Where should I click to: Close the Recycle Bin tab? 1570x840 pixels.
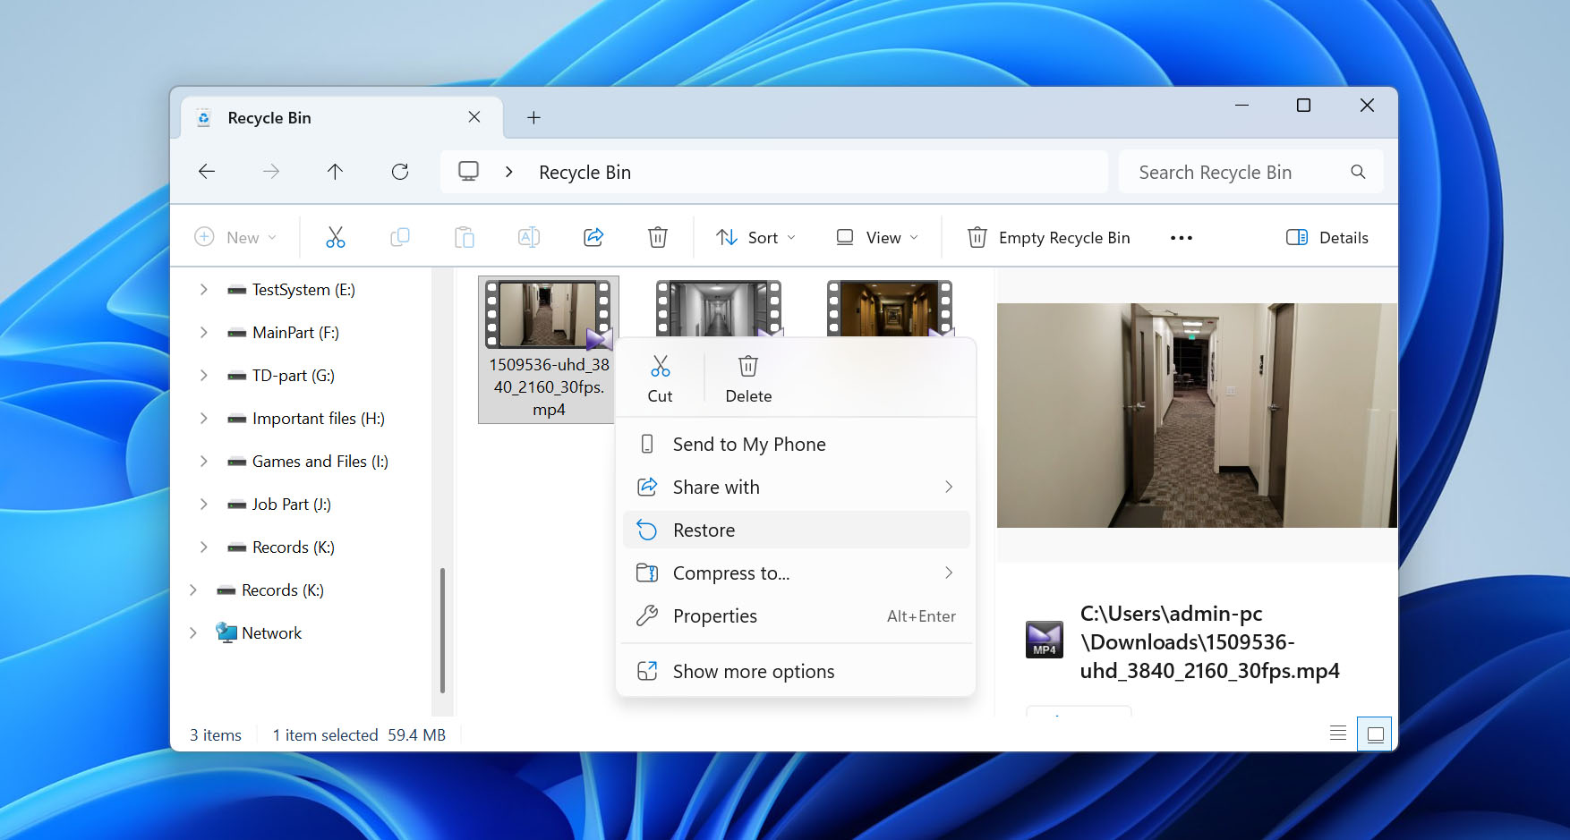pyautogui.click(x=474, y=117)
